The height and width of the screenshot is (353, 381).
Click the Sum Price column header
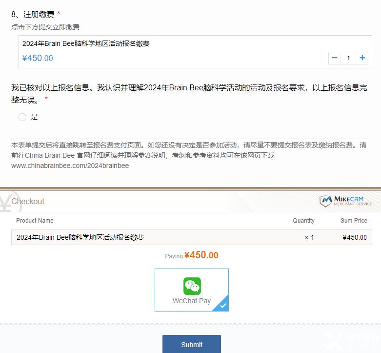tap(354, 221)
